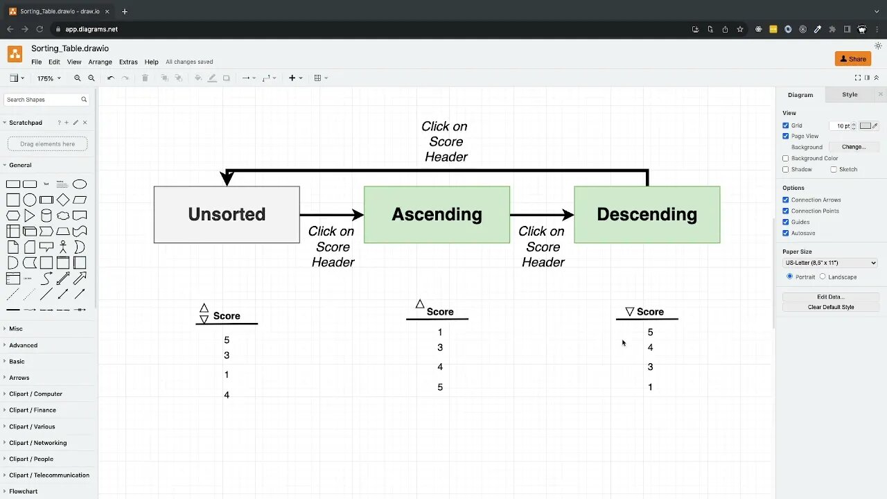Switch appearance with the sun icon

tap(878, 46)
